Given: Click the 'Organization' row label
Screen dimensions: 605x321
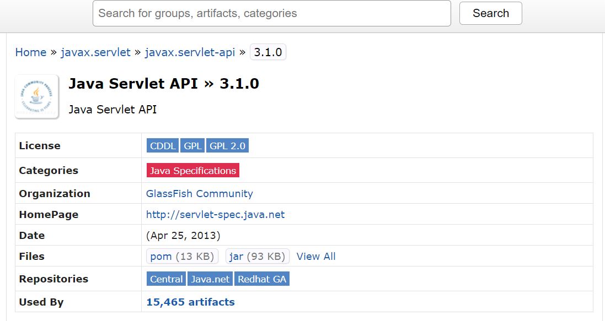Looking at the screenshot, I should click(55, 193).
